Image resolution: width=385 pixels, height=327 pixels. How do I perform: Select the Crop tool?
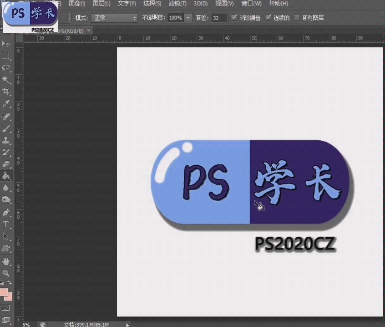tap(6, 92)
